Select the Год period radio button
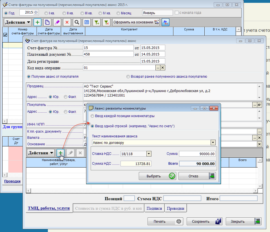The image size is (270, 232). [6, 13]
